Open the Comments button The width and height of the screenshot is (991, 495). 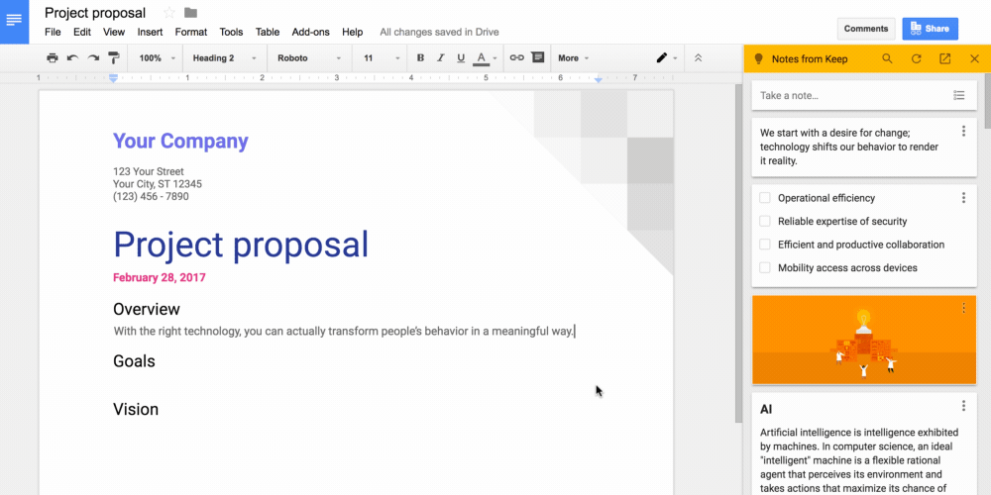tap(865, 29)
